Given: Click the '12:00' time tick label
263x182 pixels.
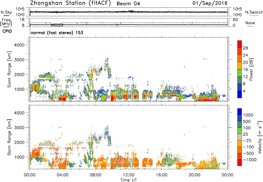Looking at the screenshot, I should point(129,175).
